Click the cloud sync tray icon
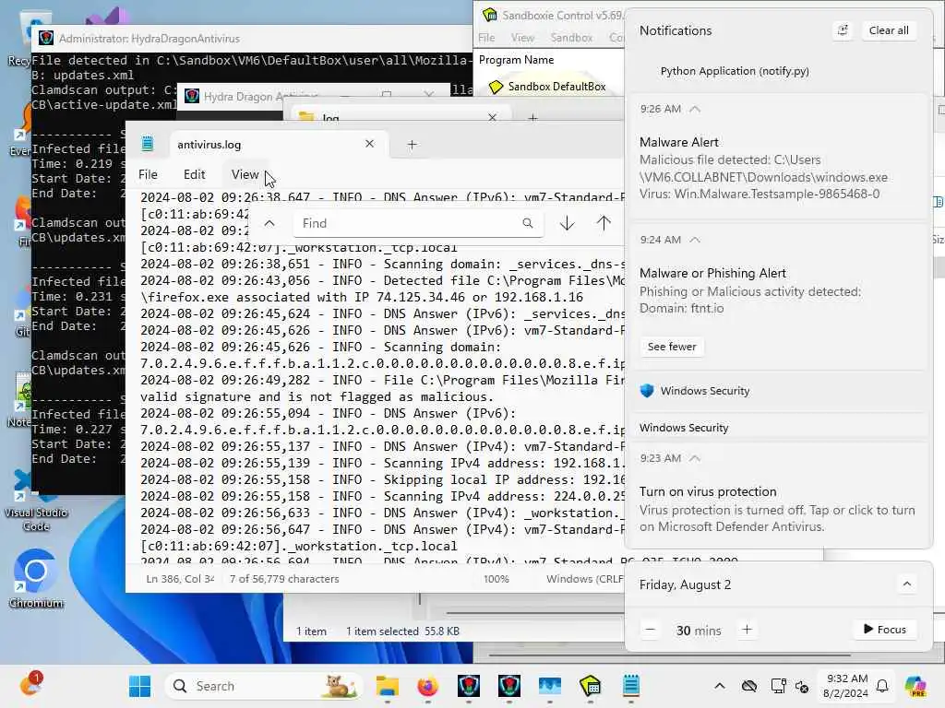This screenshot has width=945, height=708. (x=749, y=686)
